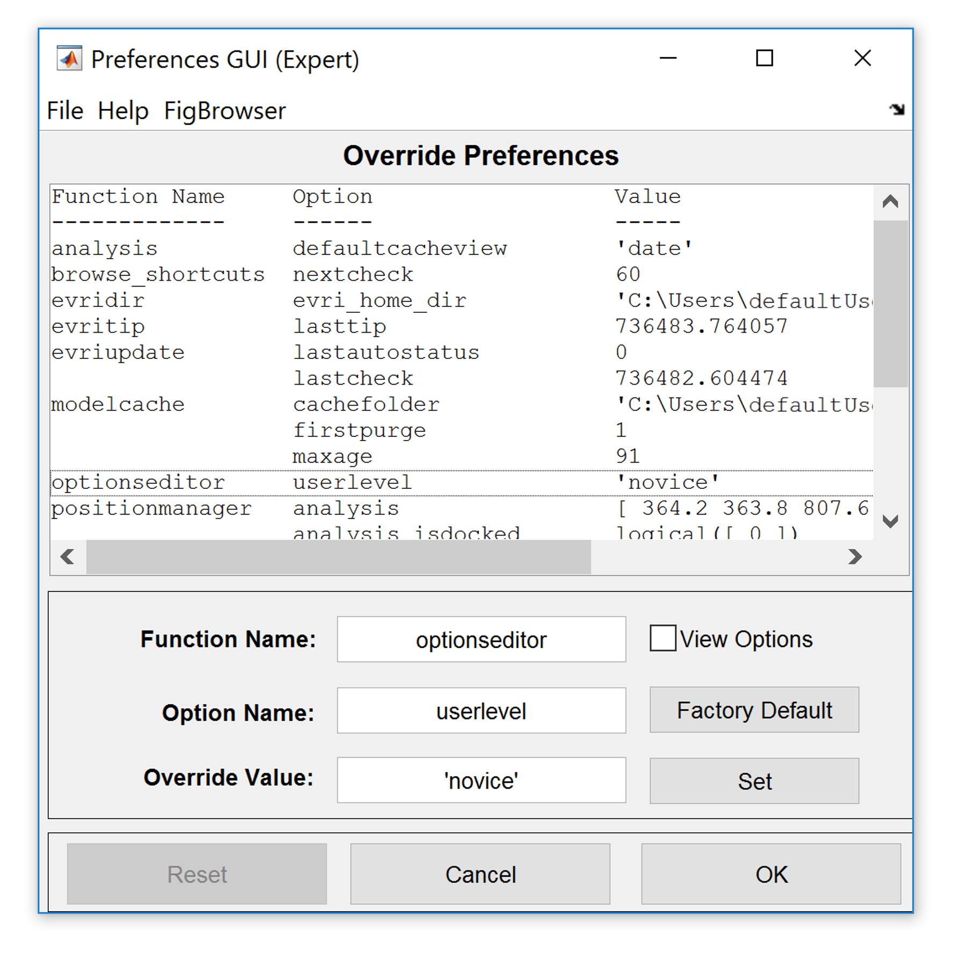955x954 pixels.
Task: Open the Help menu
Action: pyautogui.click(x=123, y=111)
